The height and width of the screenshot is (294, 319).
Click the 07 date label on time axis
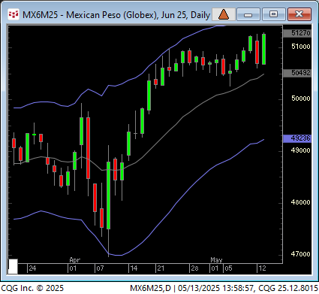point(100,268)
